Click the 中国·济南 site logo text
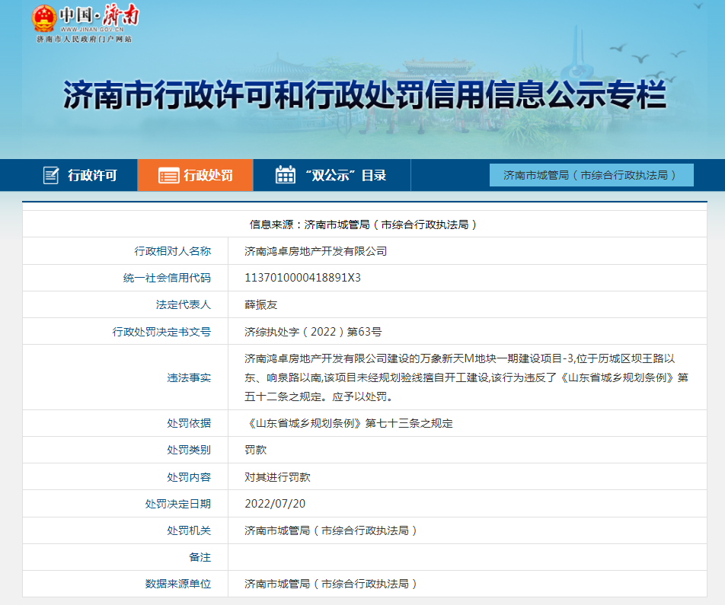 pos(99,15)
